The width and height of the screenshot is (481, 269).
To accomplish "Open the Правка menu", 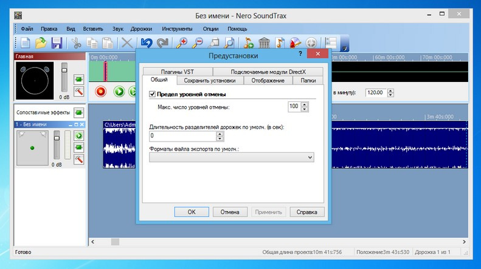I will pos(49,29).
